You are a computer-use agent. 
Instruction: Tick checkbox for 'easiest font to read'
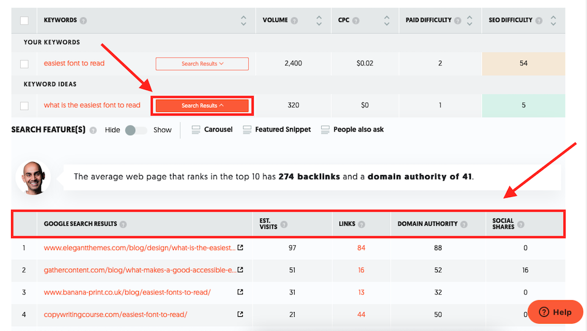(x=24, y=64)
